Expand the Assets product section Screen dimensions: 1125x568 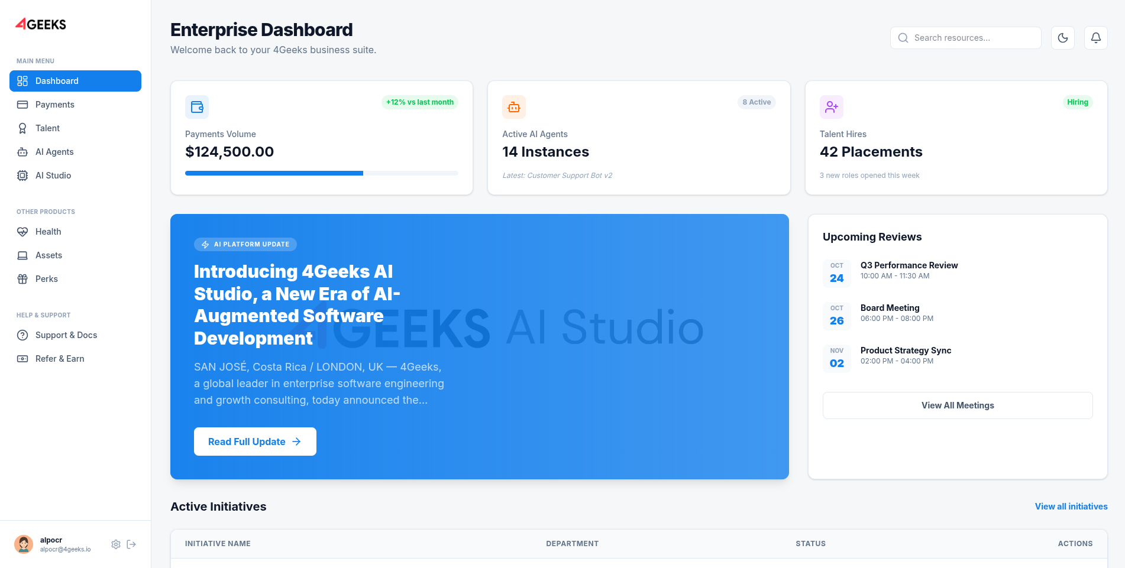point(50,255)
